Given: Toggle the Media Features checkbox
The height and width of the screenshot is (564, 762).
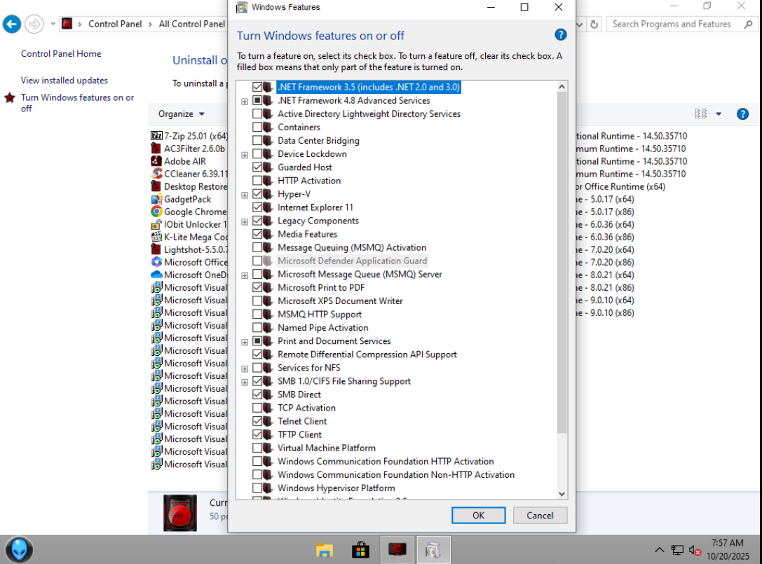Looking at the screenshot, I should (x=257, y=234).
